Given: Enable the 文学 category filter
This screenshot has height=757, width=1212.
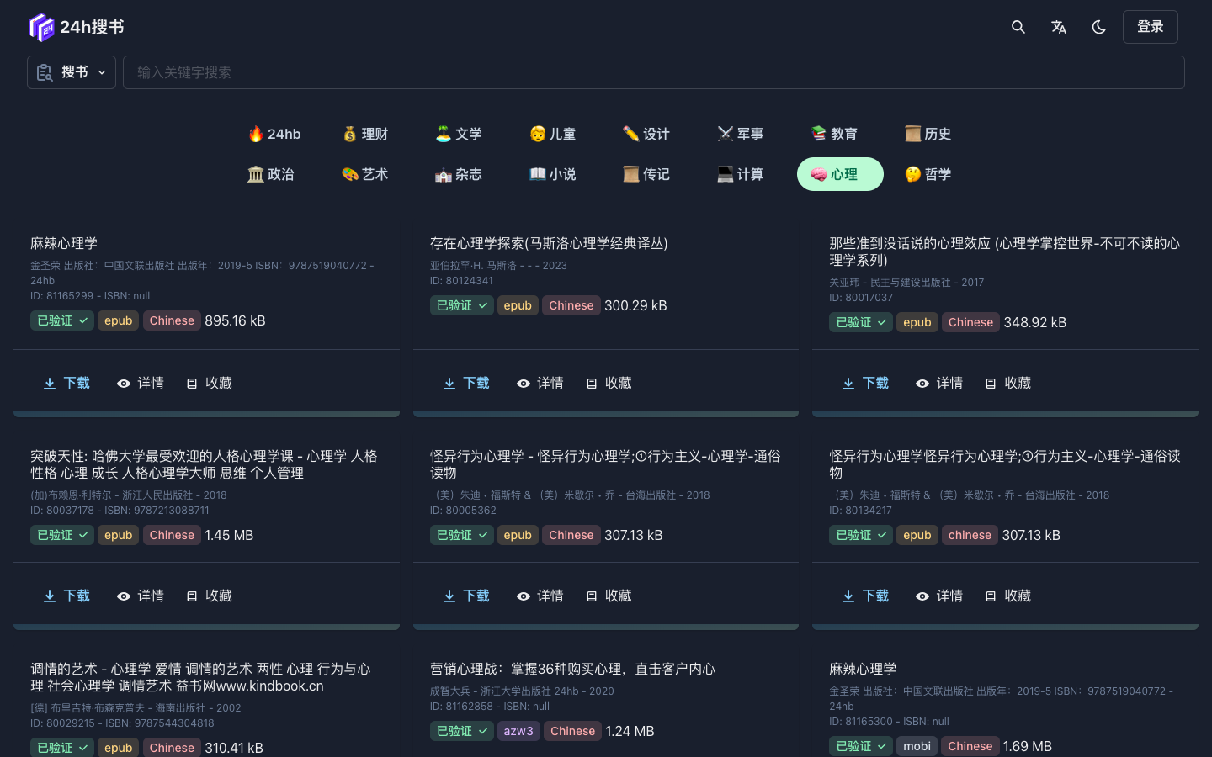Looking at the screenshot, I should click(x=459, y=134).
